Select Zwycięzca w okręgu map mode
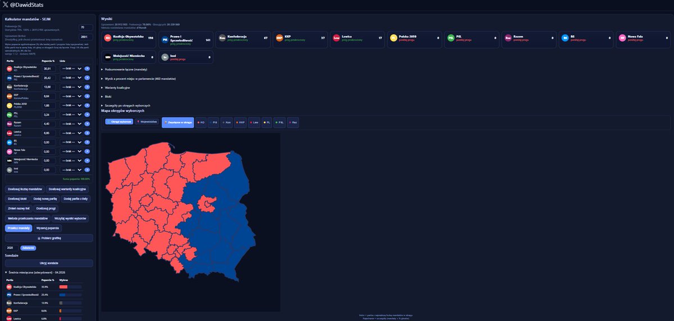The height and width of the screenshot is (321, 674). pos(178,122)
